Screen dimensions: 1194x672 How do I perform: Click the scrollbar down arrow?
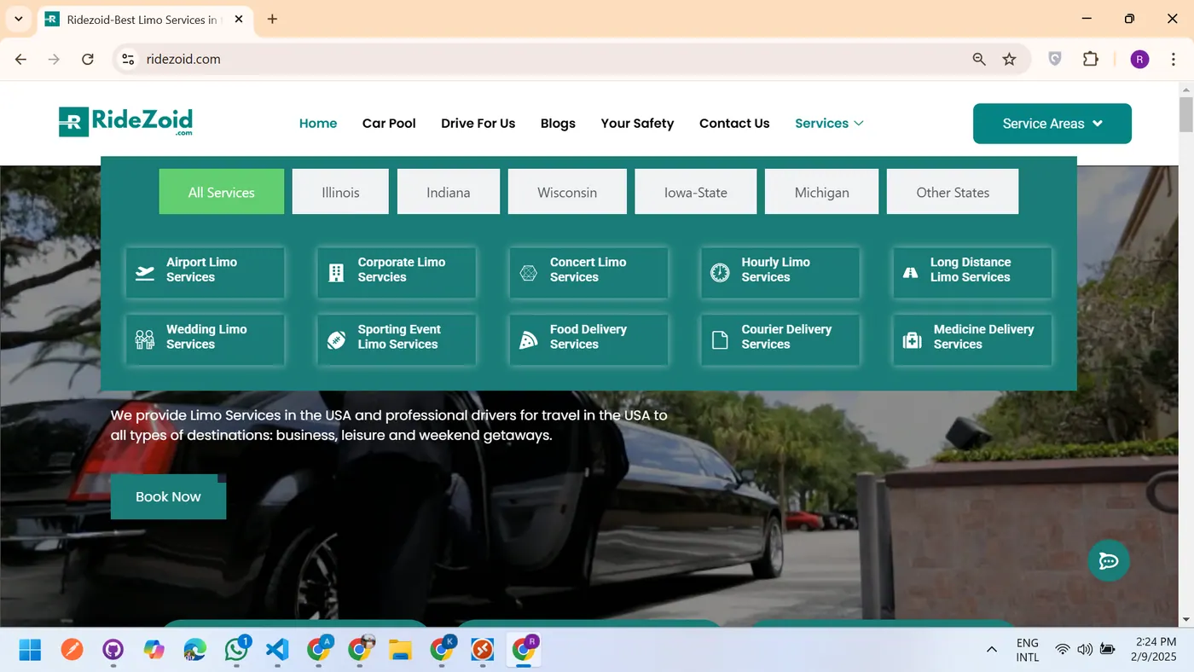tap(1185, 620)
